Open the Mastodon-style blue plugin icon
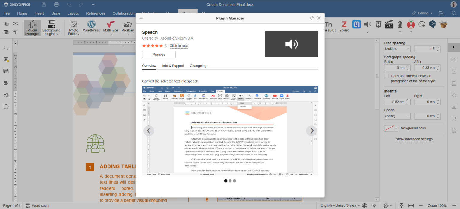Viewport: 460px width, 209px height. (x=356, y=24)
